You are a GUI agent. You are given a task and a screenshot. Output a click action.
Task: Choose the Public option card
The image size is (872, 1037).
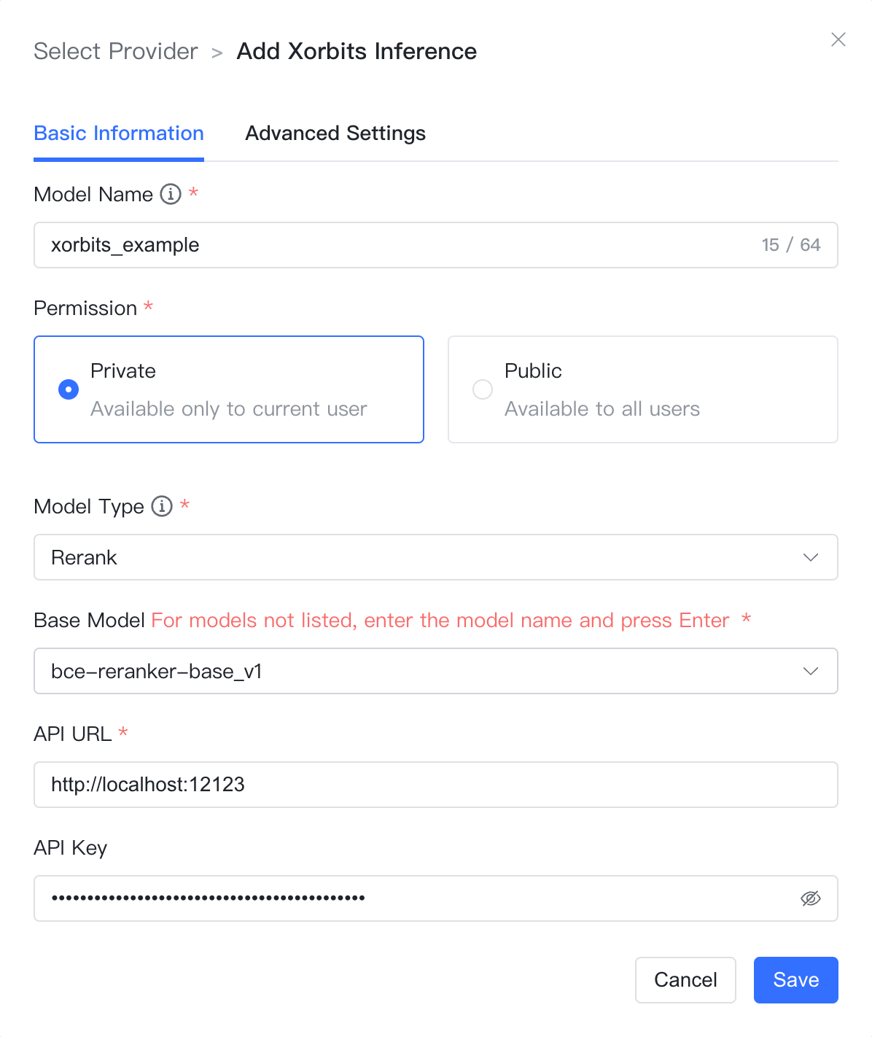(x=643, y=389)
